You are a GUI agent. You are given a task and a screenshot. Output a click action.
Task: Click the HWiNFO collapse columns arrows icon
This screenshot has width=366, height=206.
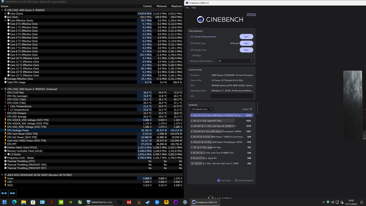pyautogui.click(x=12, y=193)
